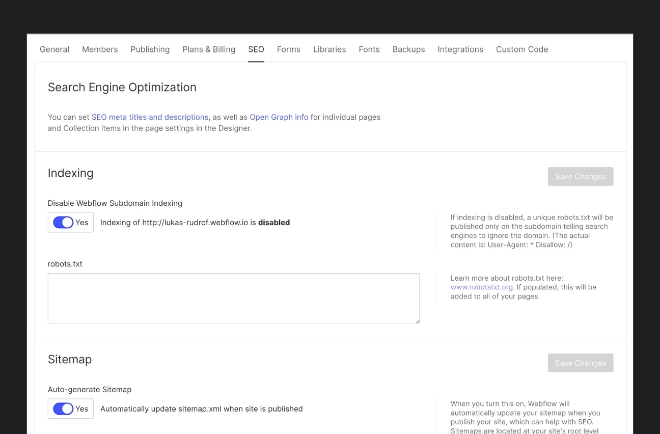Select the SEO tab
Image resolution: width=660 pixels, height=434 pixels.
(256, 49)
